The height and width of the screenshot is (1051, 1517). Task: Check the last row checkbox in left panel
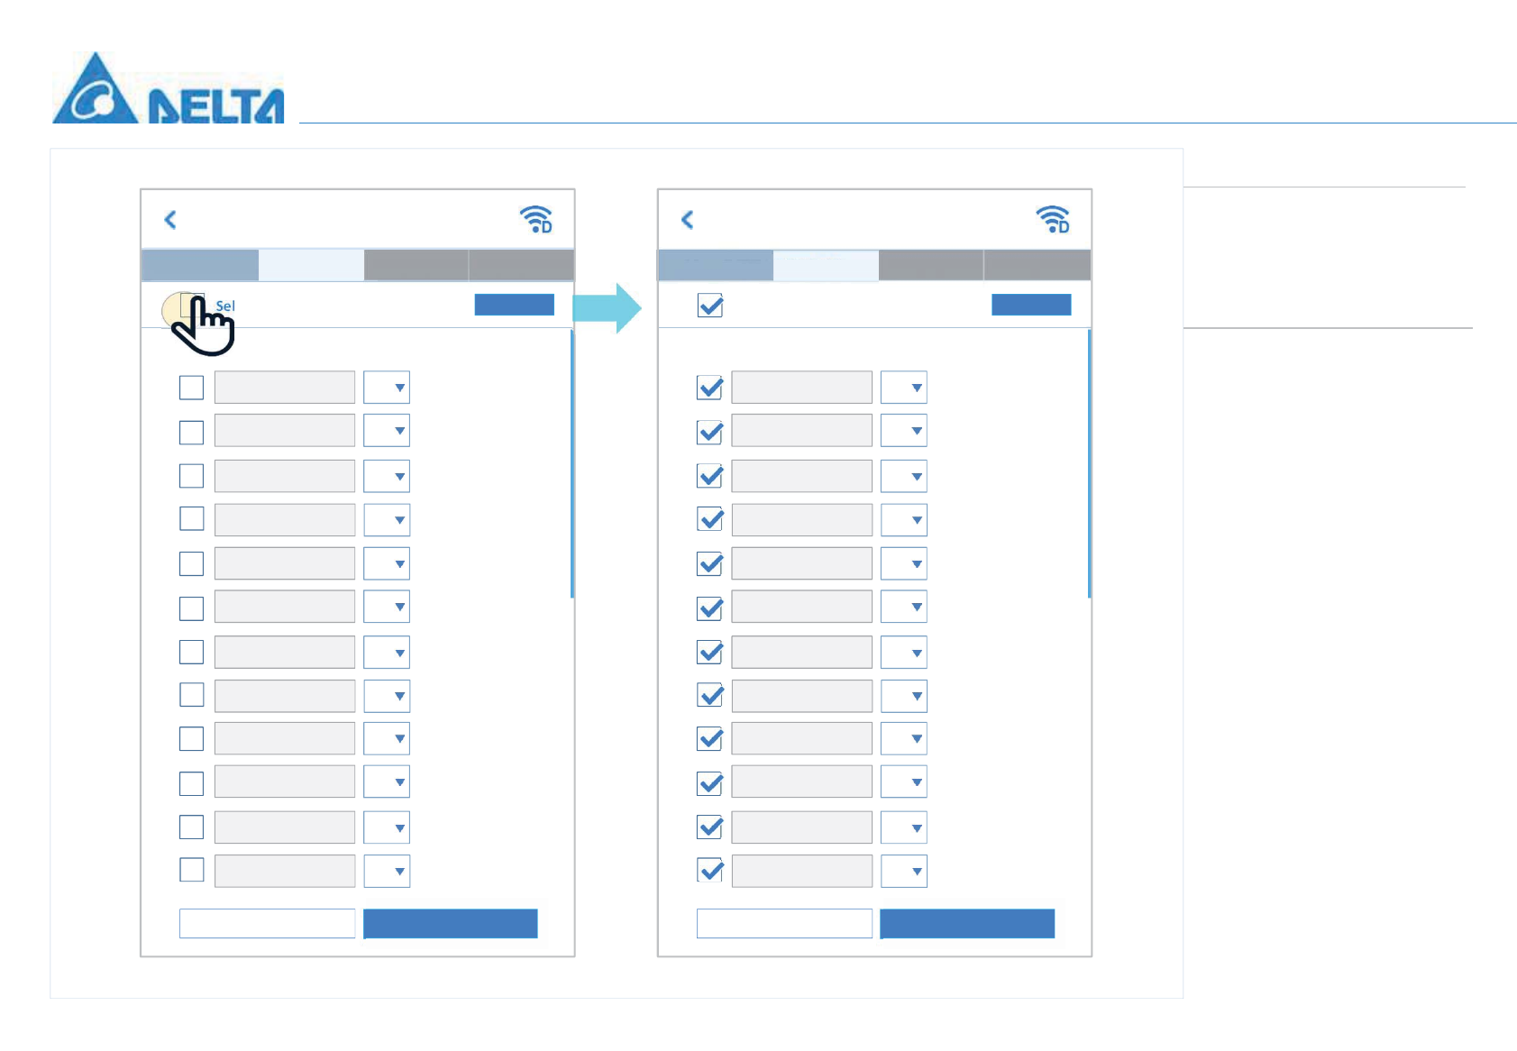click(191, 870)
